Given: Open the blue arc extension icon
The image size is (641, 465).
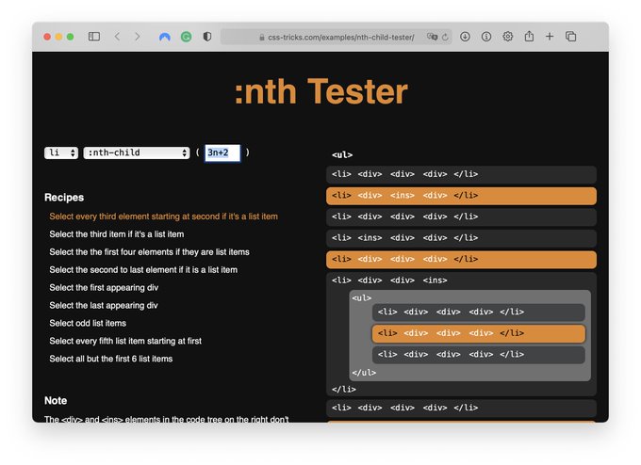Looking at the screenshot, I should [165, 37].
